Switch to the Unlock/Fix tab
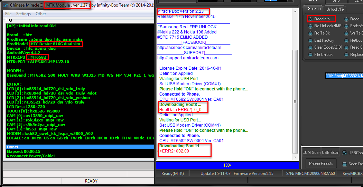This screenshot has height=187, width=363. (335, 9)
